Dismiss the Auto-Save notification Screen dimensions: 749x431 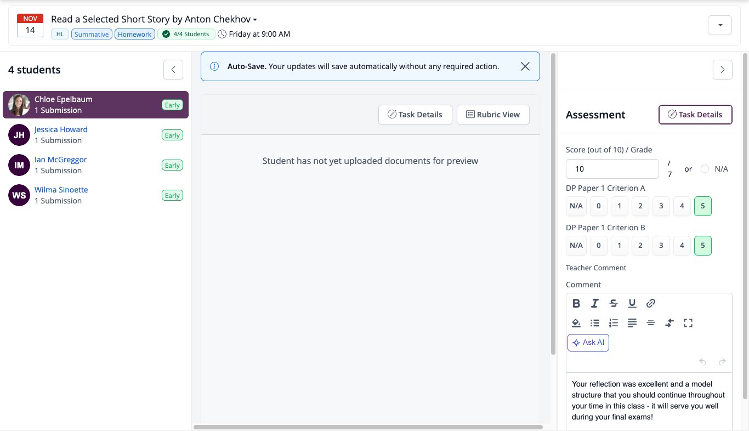525,66
